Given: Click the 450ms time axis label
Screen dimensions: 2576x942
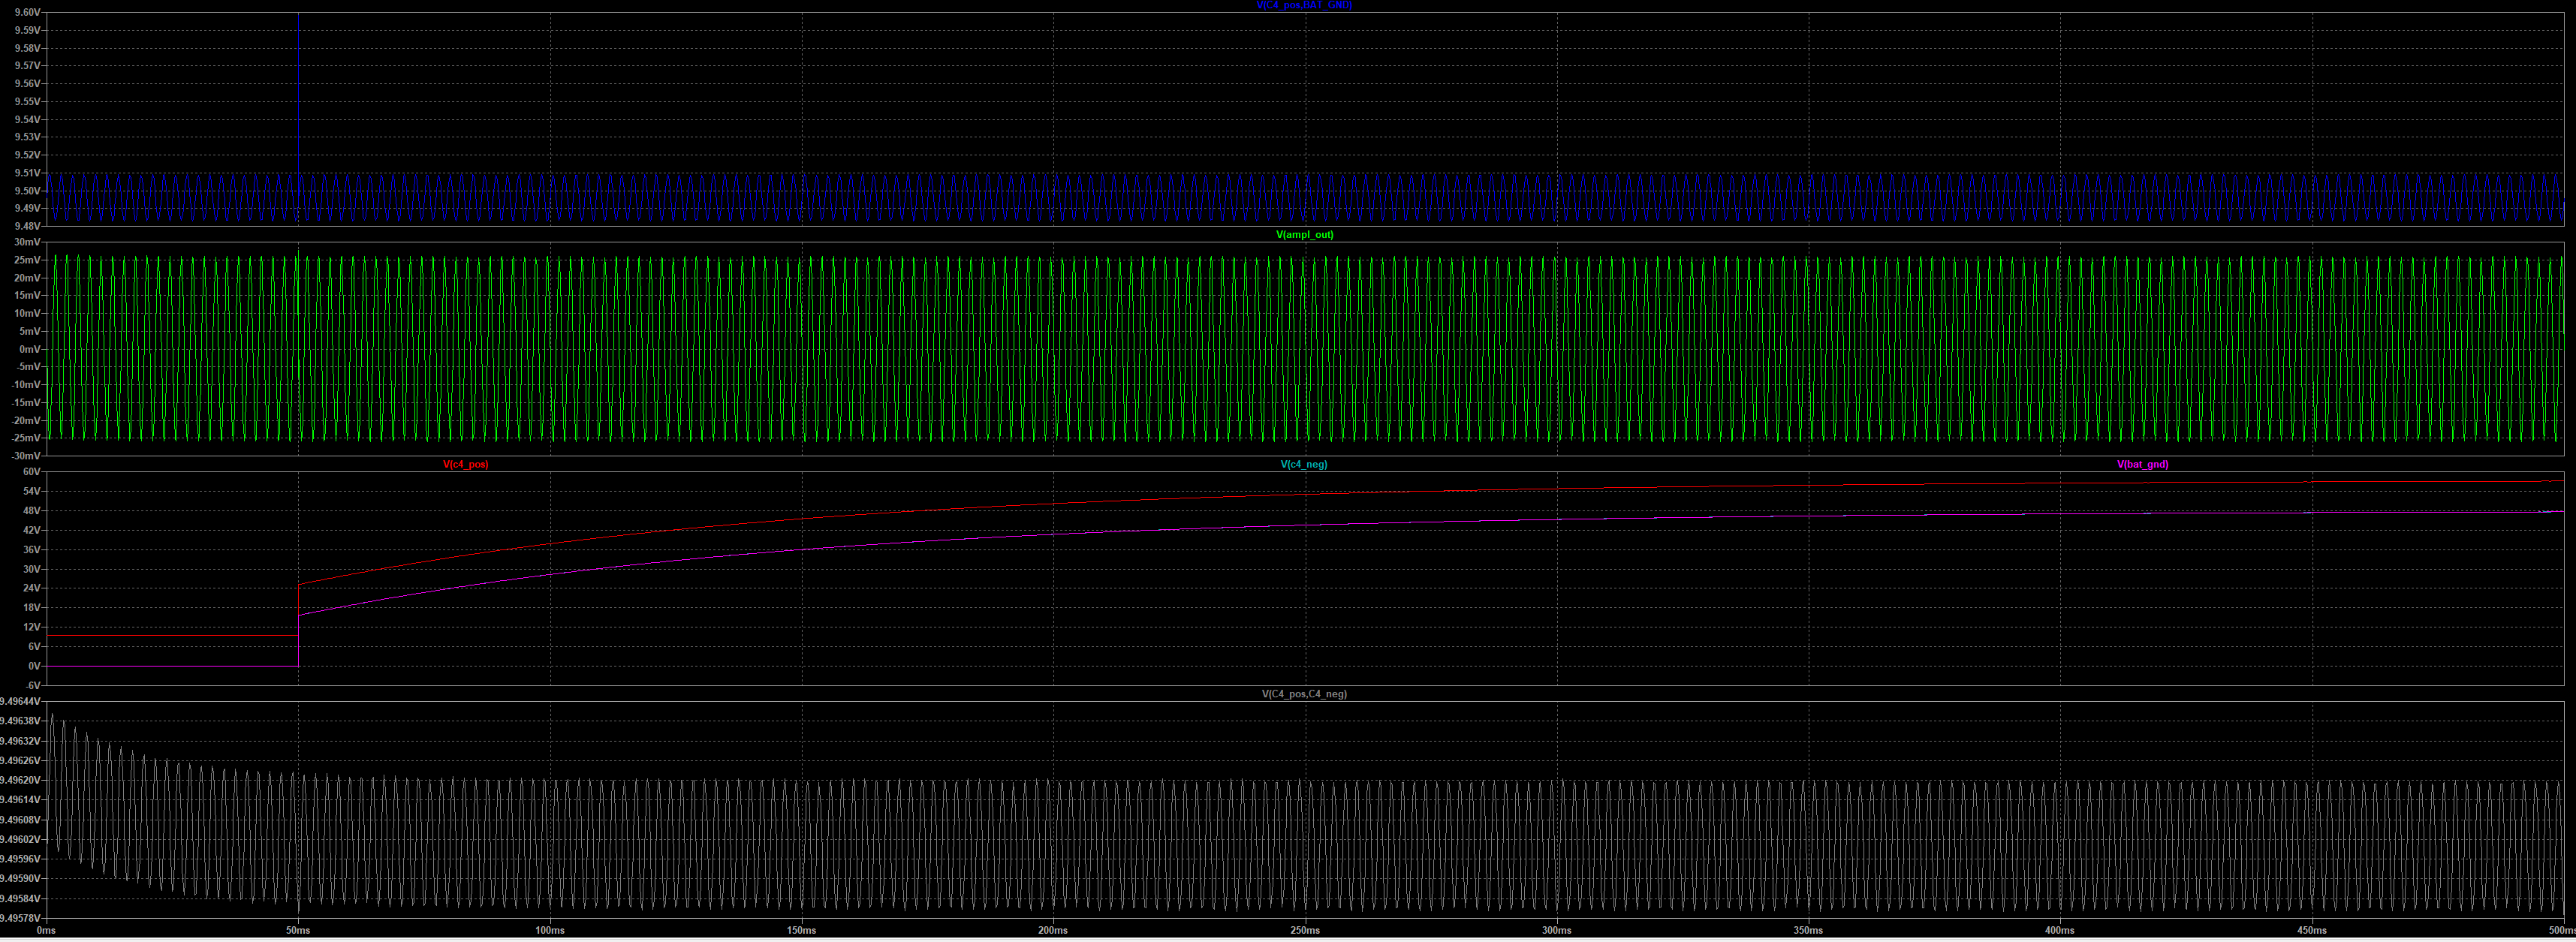Looking at the screenshot, I should click(x=2311, y=931).
